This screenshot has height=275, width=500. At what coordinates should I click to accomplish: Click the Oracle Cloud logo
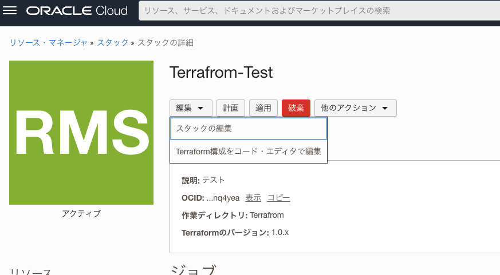pos(77,10)
